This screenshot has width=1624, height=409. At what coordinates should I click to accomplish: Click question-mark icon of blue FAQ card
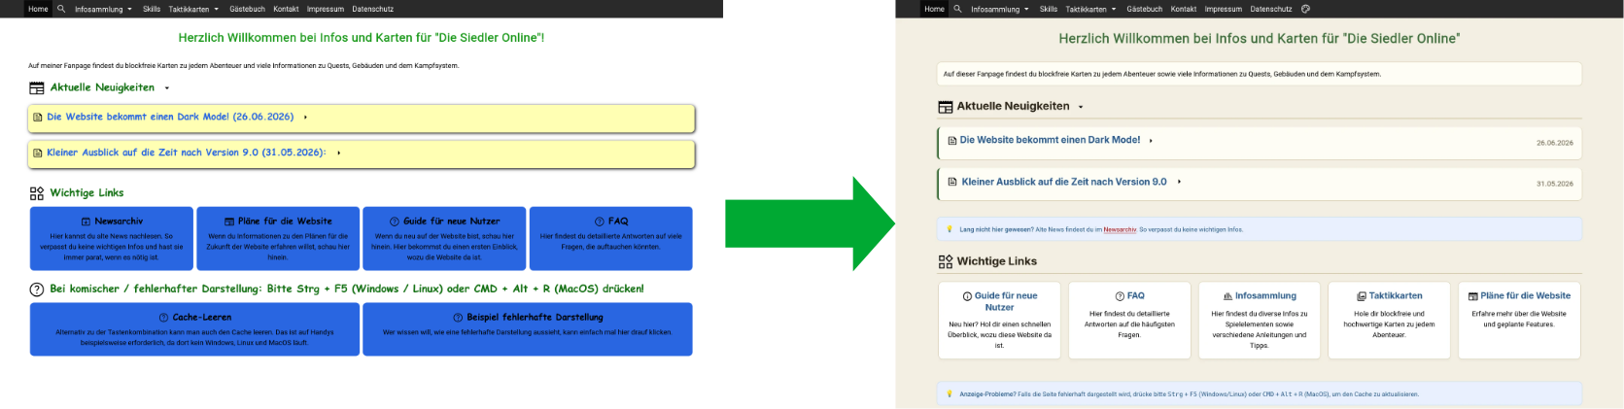600,222
